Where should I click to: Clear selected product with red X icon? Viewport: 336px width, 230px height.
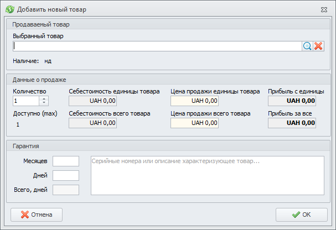click(318, 46)
